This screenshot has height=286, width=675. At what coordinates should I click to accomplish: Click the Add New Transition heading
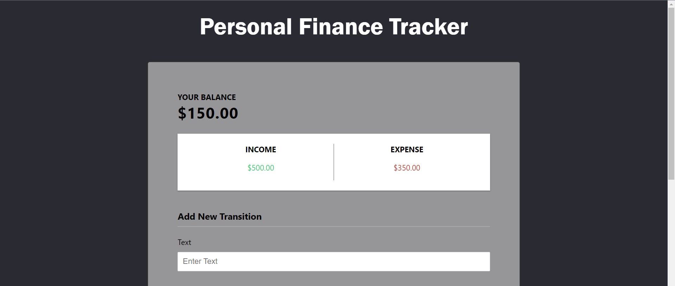tap(219, 217)
